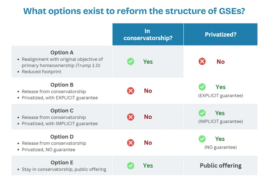Click green checkmark above IMPLICIT guarantee note
Screen dimensions: 267x180
pyautogui.click(x=202, y=113)
